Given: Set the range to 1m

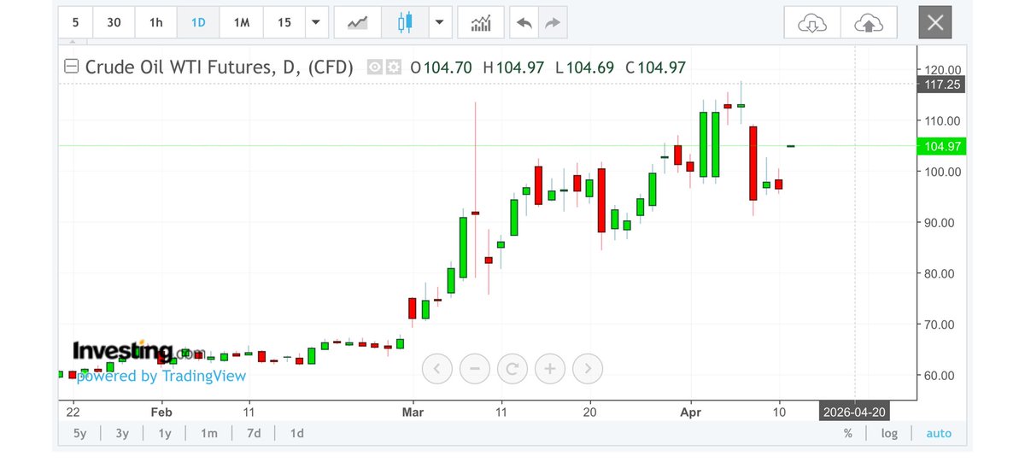Looking at the screenshot, I should (x=208, y=433).
